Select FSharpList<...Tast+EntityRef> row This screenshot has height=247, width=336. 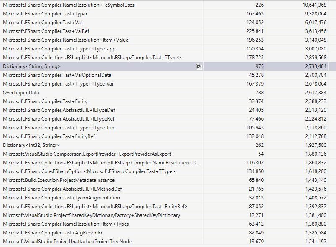coord(168,207)
